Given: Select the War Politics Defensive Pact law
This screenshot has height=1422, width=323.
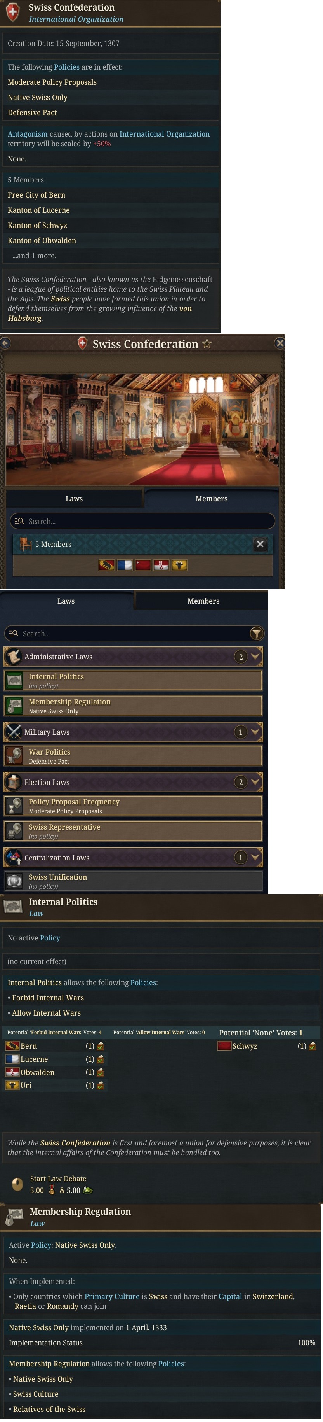Looking at the screenshot, I should click(133, 756).
